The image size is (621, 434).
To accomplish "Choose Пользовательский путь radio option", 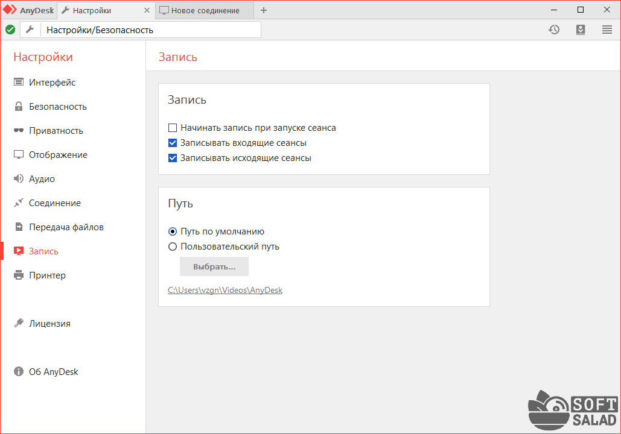I will [x=173, y=247].
